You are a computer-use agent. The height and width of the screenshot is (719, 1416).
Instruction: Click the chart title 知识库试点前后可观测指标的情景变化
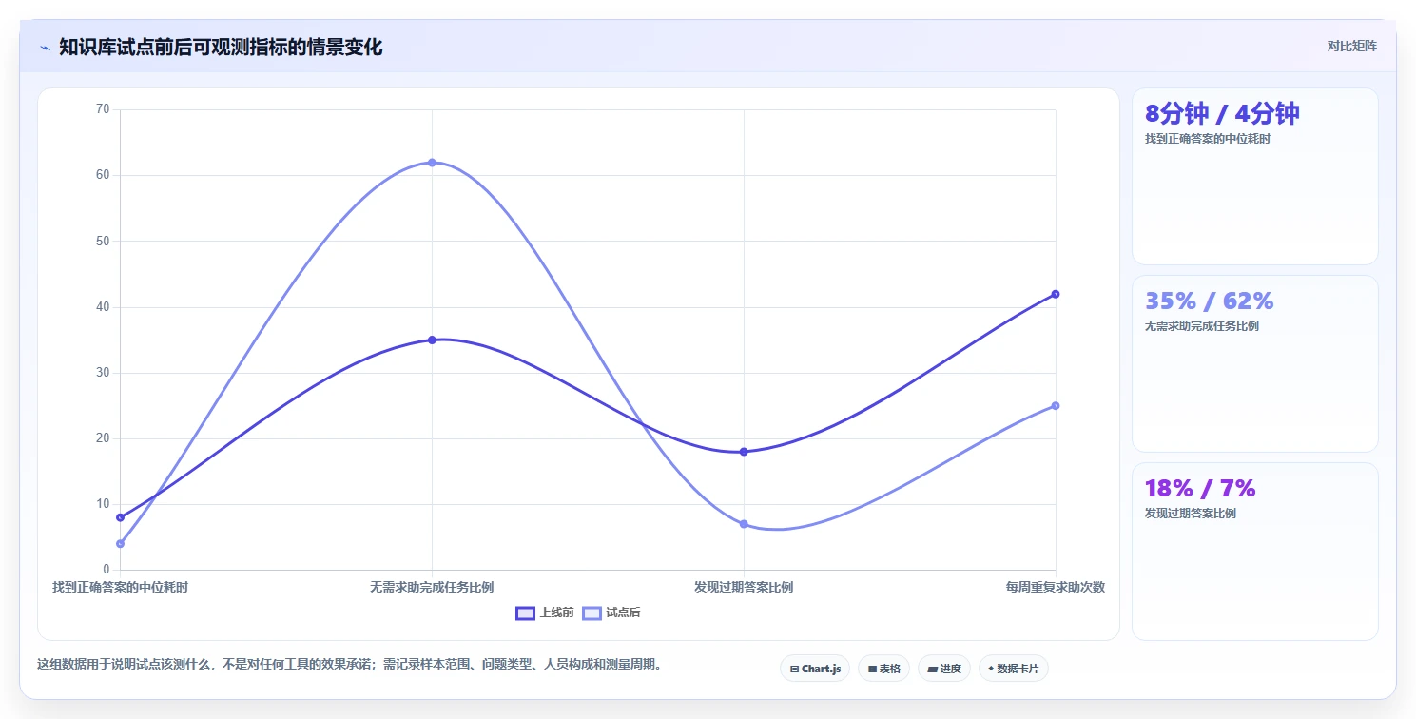pos(221,48)
